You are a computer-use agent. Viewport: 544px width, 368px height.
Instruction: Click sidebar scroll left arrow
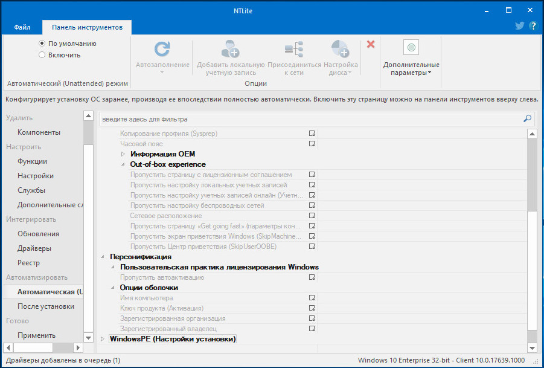pyautogui.click(x=8, y=347)
